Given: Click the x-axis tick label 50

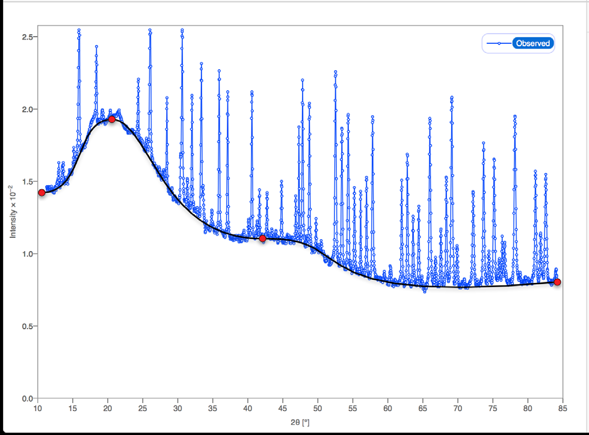Looking at the screenshot, I should [x=318, y=410].
